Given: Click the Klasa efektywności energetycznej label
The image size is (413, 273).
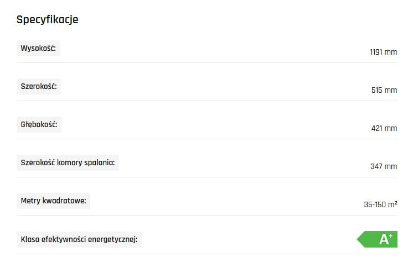Looking at the screenshot, I should 79,239.
